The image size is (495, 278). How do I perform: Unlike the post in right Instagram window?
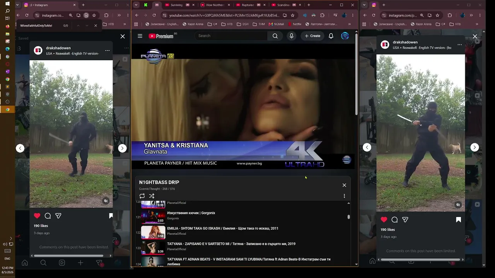click(x=384, y=220)
